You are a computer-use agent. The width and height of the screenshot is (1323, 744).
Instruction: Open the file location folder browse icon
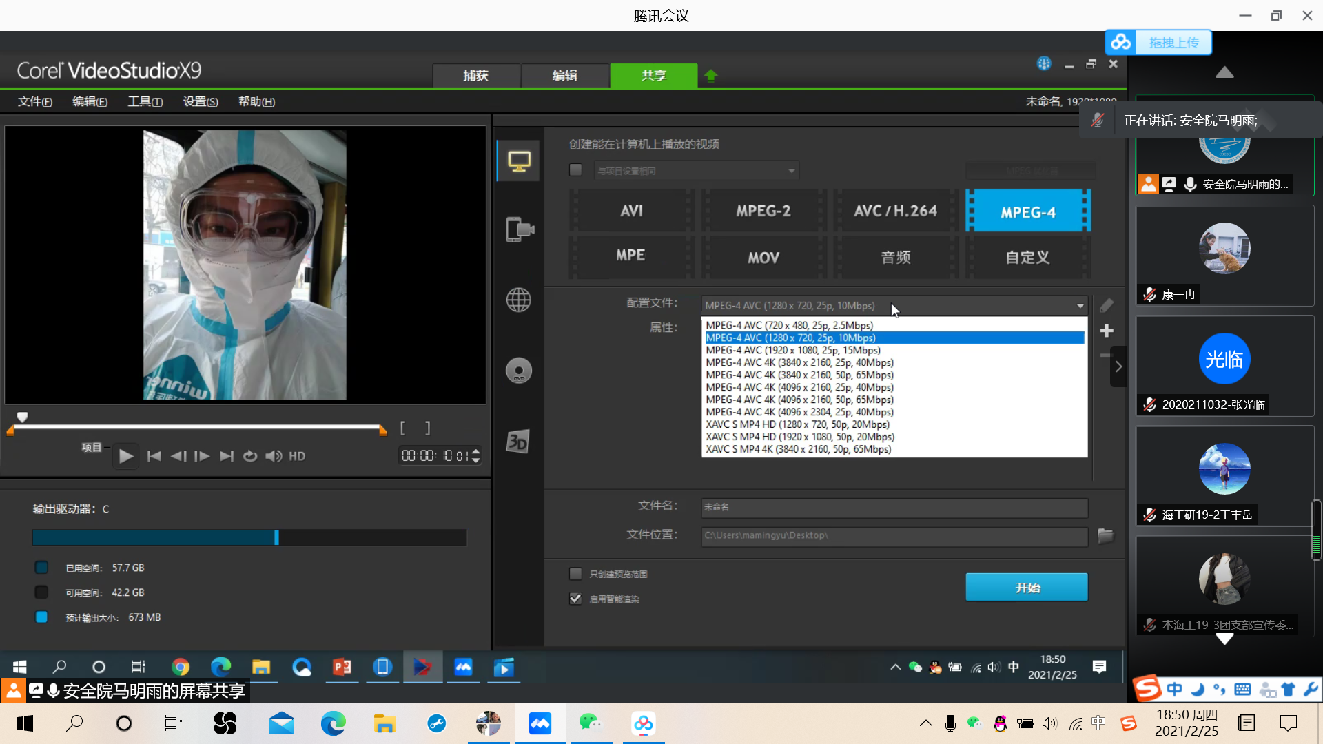[1105, 535]
